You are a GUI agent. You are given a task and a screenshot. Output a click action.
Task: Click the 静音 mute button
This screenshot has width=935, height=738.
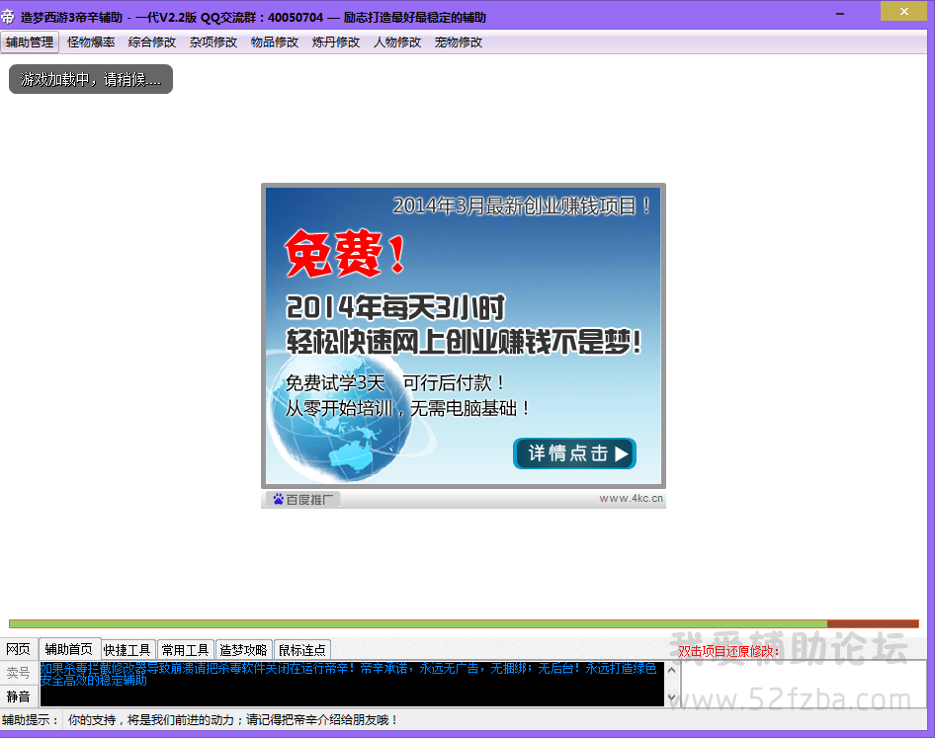pos(19,697)
